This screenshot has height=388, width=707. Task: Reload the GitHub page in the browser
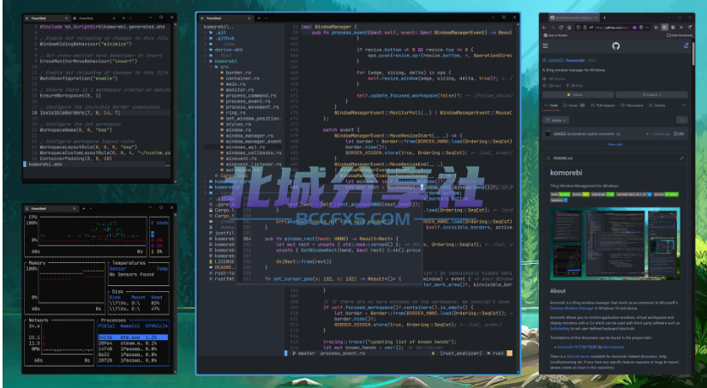click(x=561, y=27)
